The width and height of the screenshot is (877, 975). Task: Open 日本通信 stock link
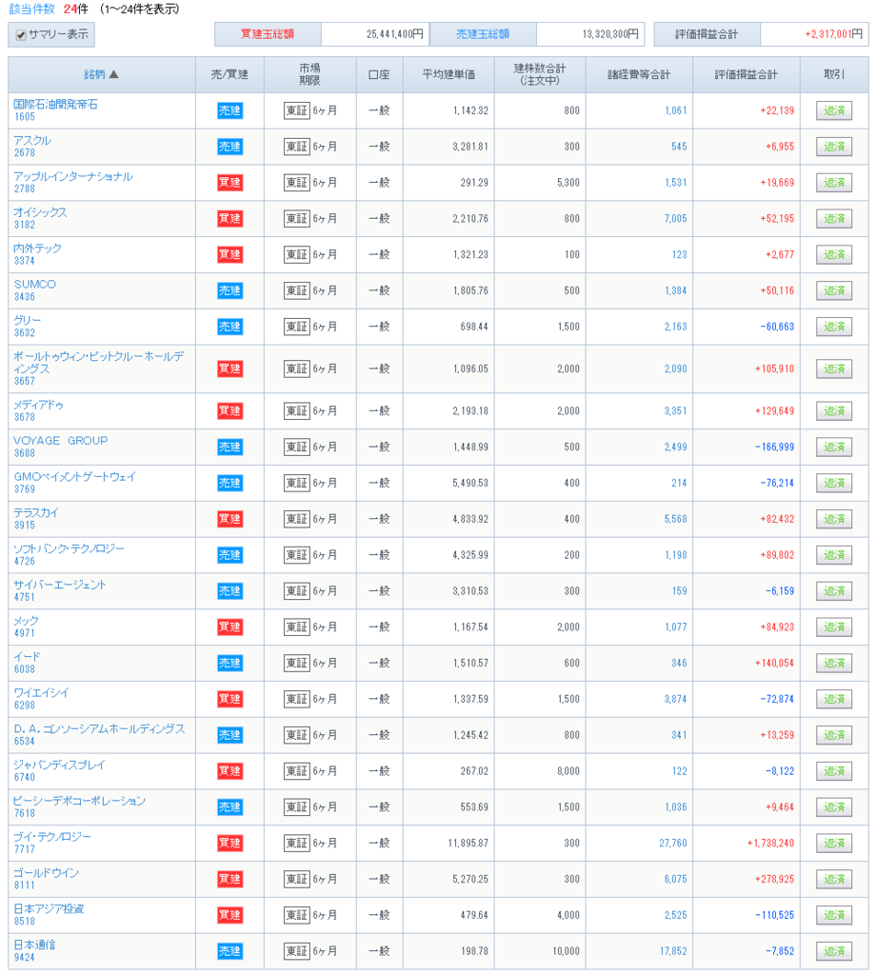(34, 945)
